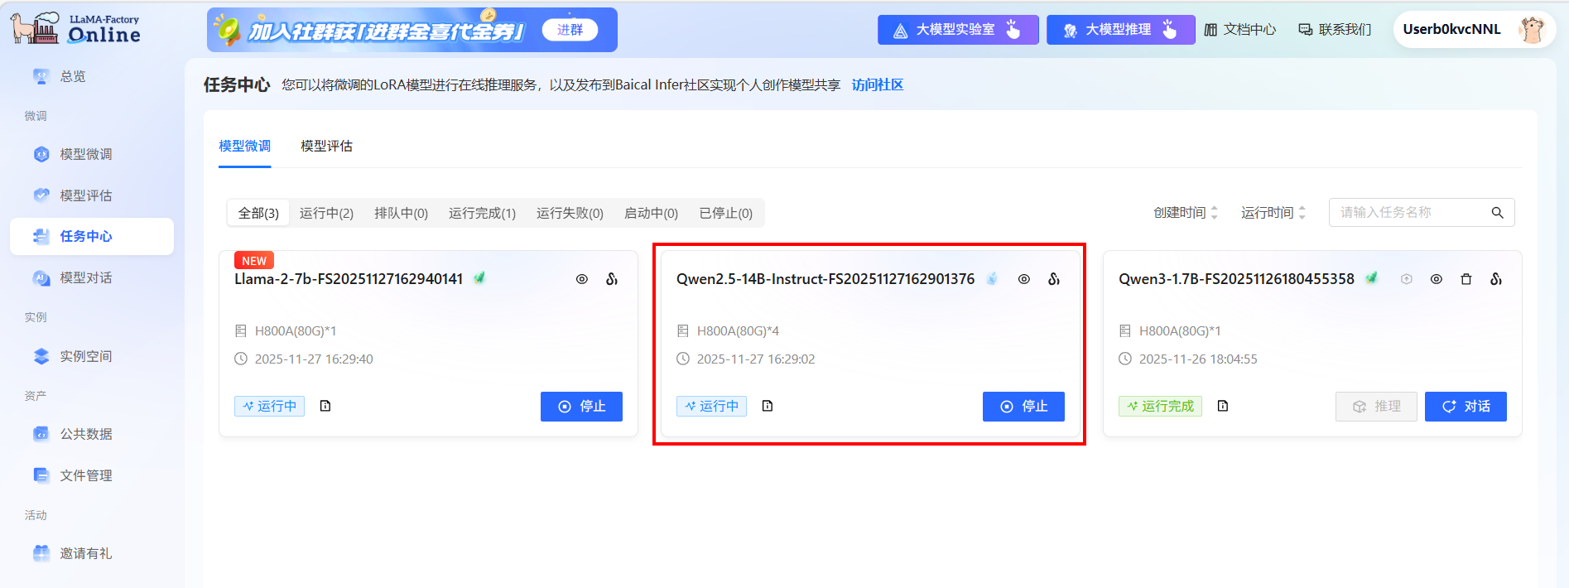The width and height of the screenshot is (1569, 588).
Task: Open 模型对话 in the sidebar
Action: tap(92, 277)
